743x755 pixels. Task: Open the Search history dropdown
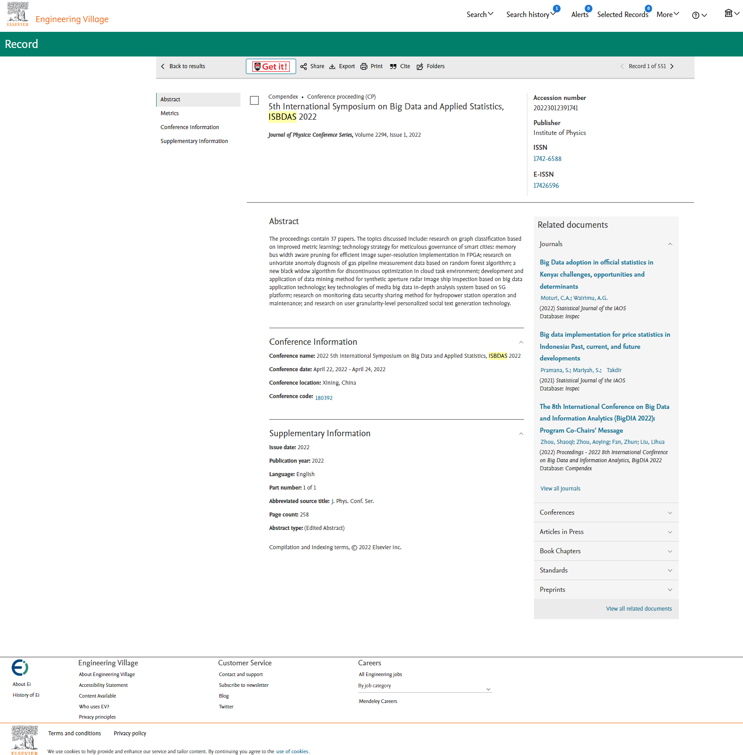tap(531, 14)
